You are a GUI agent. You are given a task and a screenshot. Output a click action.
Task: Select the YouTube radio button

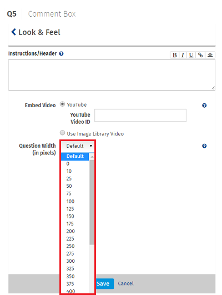(x=62, y=104)
